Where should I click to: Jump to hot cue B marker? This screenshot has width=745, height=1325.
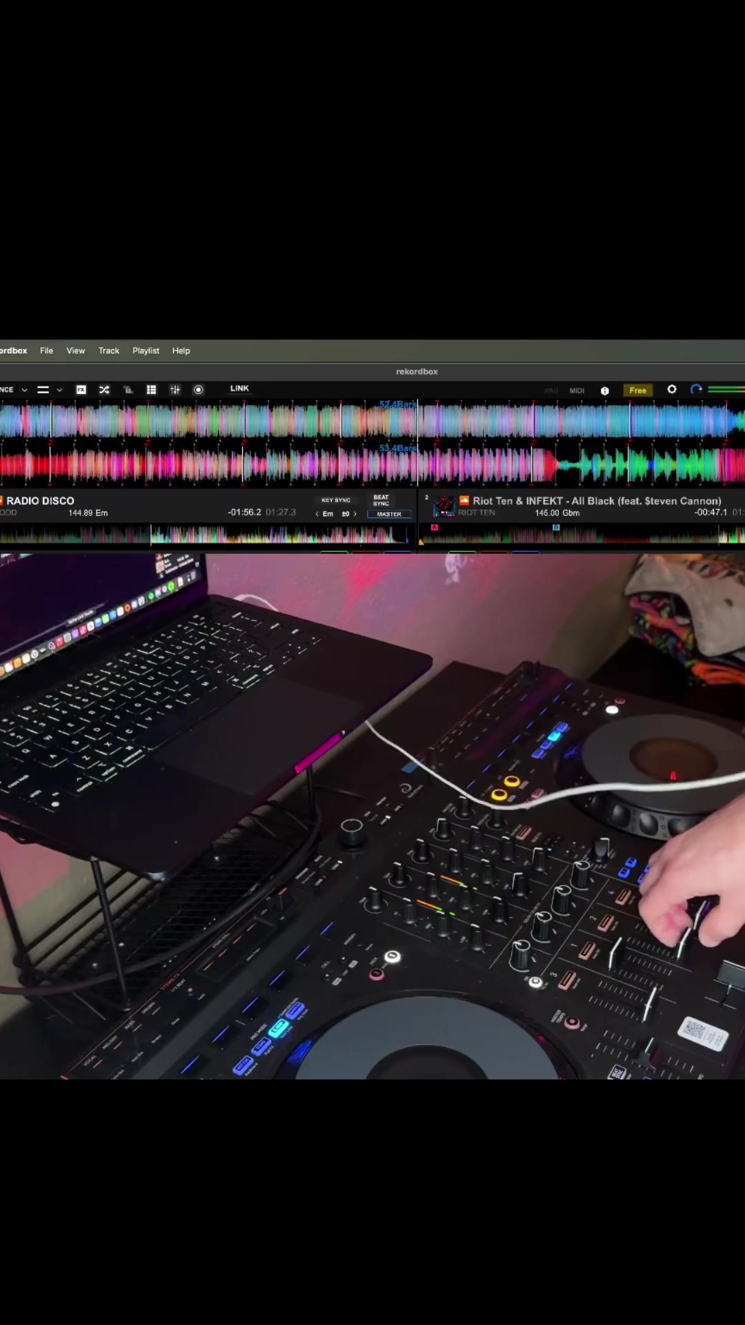(556, 527)
